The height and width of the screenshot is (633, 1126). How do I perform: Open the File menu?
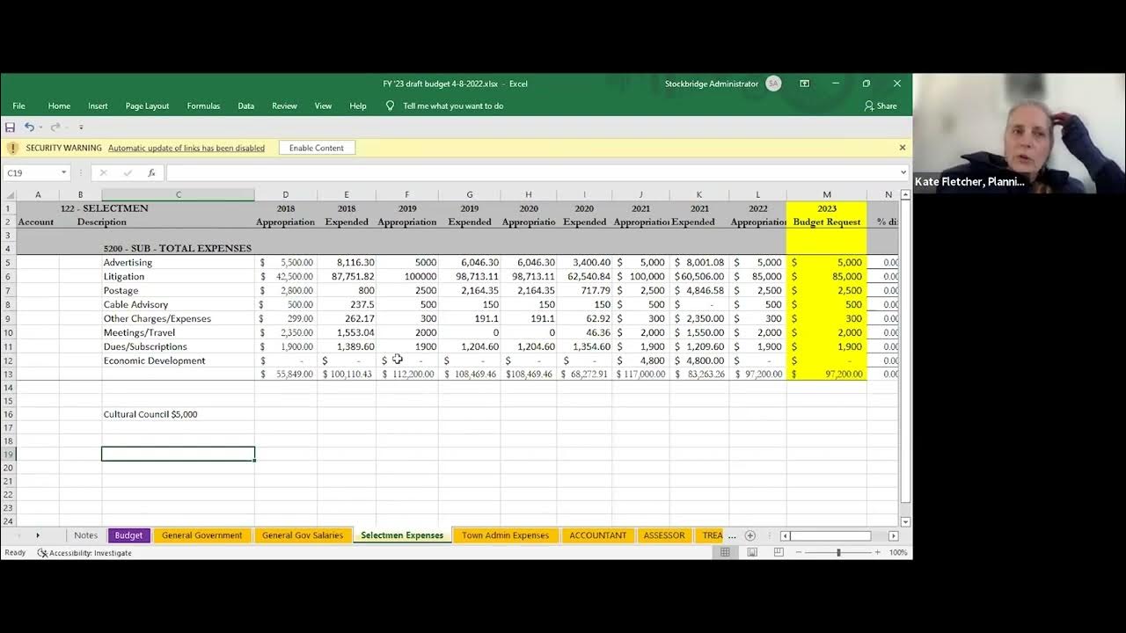pyautogui.click(x=18, y=105)
